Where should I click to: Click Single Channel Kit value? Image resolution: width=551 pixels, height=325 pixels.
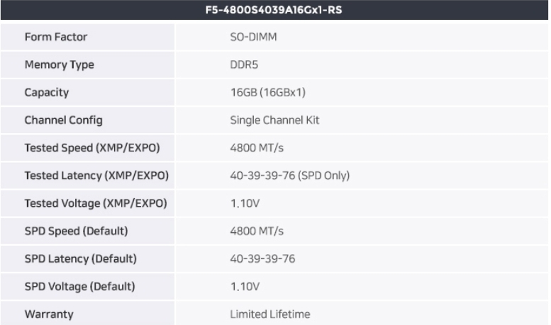coord(274,120)
